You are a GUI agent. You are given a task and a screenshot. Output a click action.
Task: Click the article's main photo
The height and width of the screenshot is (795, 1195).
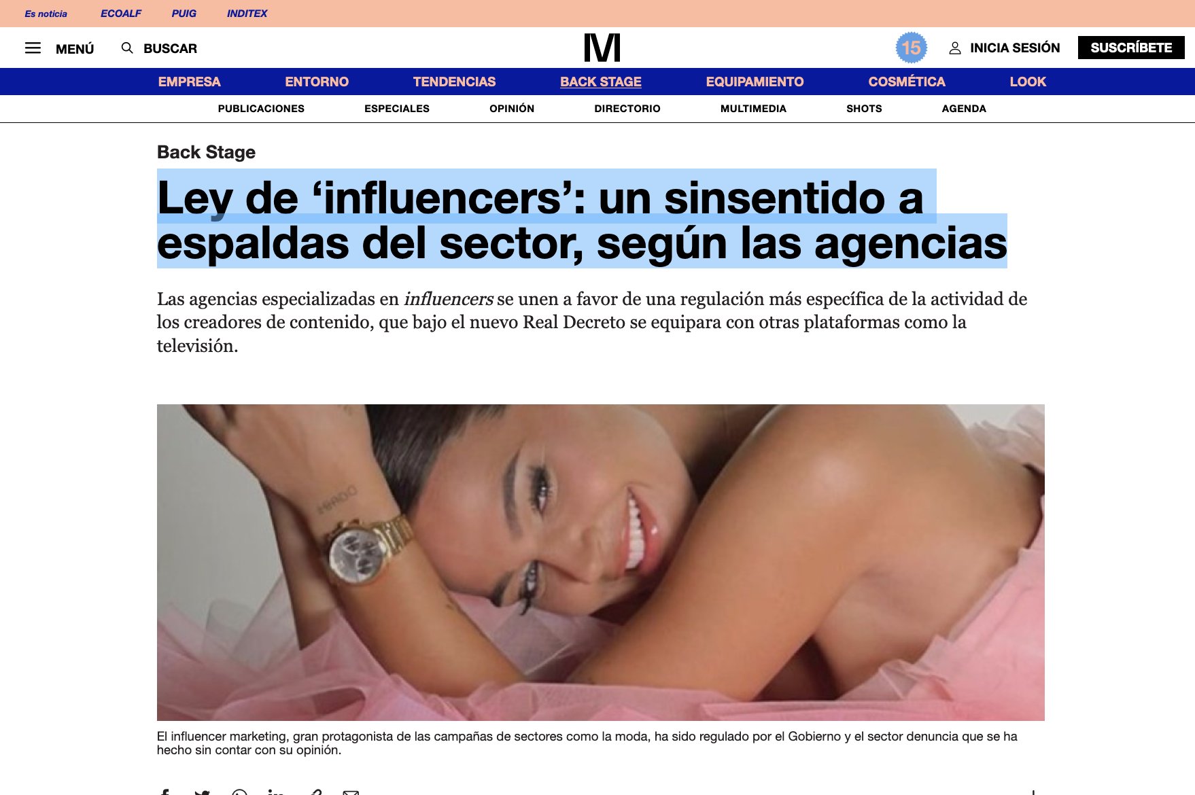601,563
